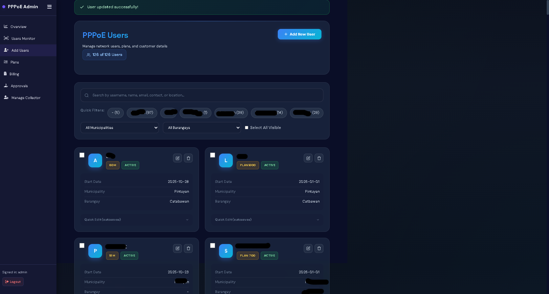549x294 pixels.
Task: Open the All Municipalities dropdown
Action: click(x=120, y=128)
